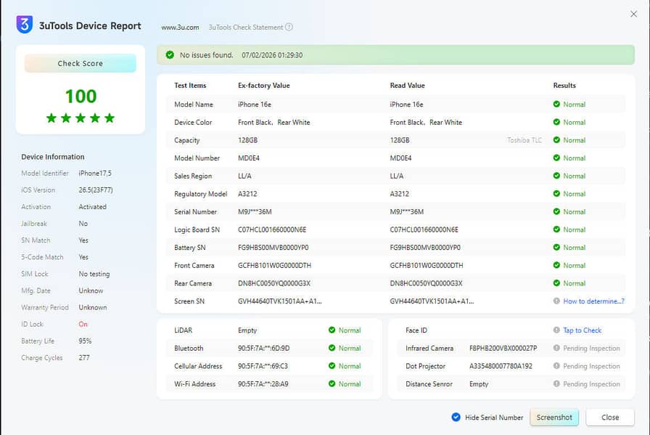
Task: Click the Close button at bottom
Action: (x=610, y=417)
